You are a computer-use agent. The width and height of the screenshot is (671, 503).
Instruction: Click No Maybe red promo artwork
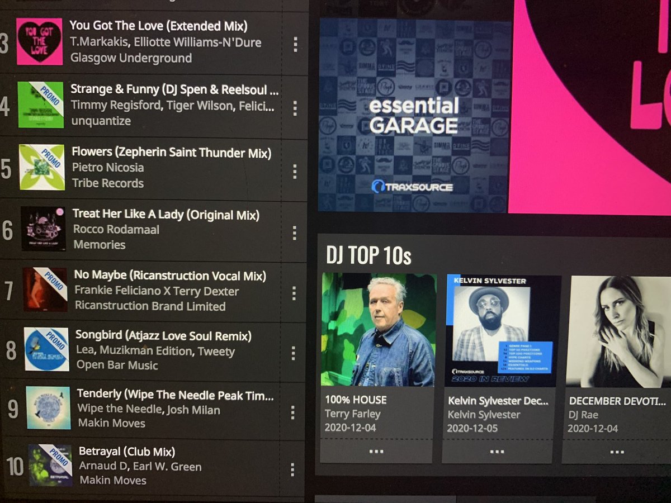click(x=45, y=290)
